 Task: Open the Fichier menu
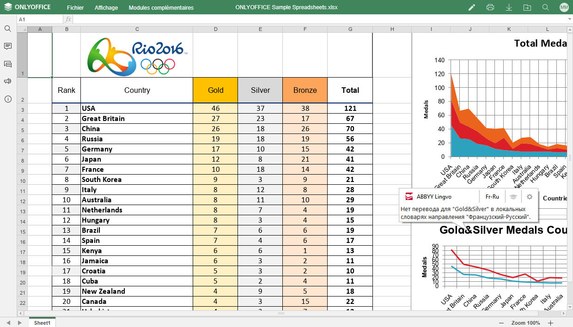75,7
